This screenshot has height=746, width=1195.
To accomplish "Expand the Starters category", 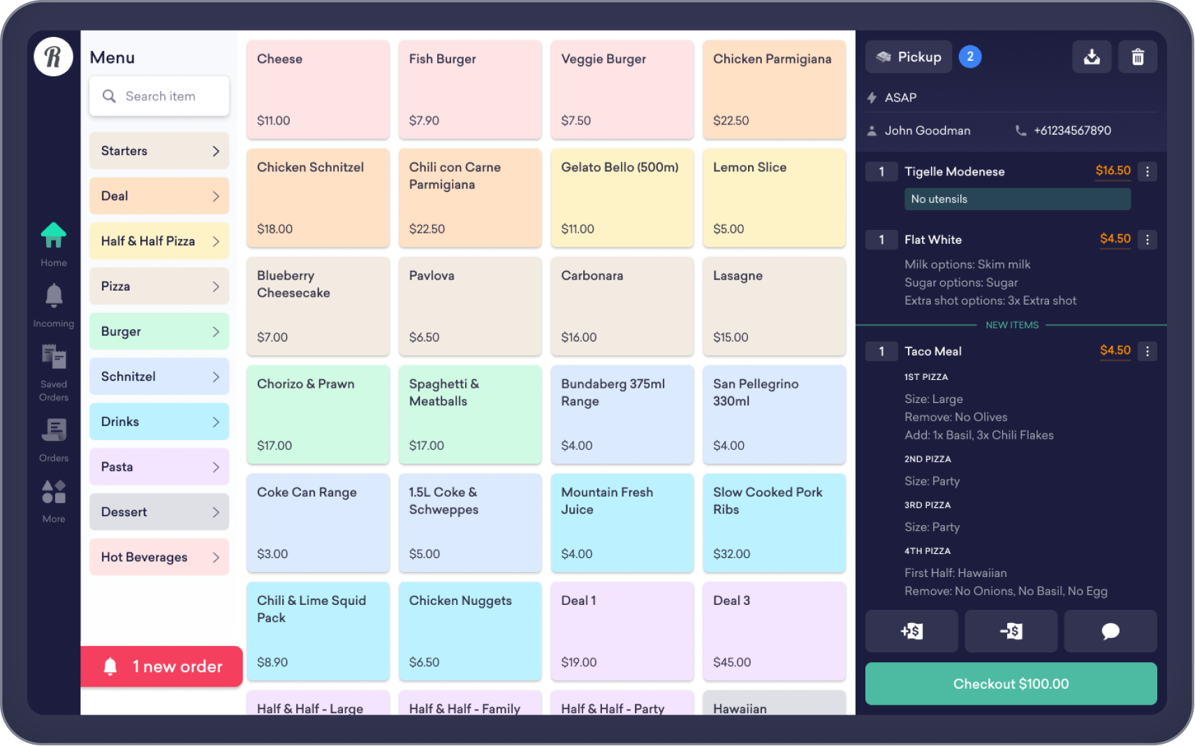I will 159,151.
